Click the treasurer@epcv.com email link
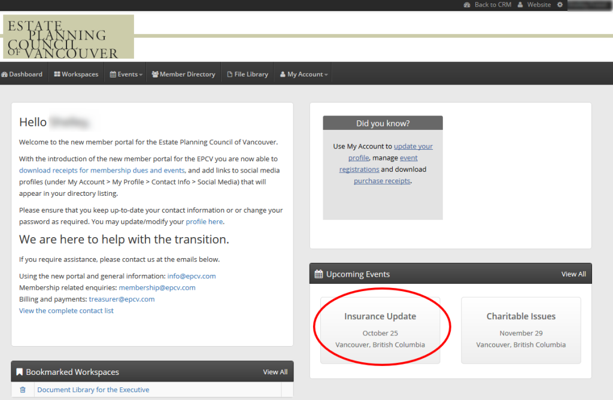 (122, 299)
